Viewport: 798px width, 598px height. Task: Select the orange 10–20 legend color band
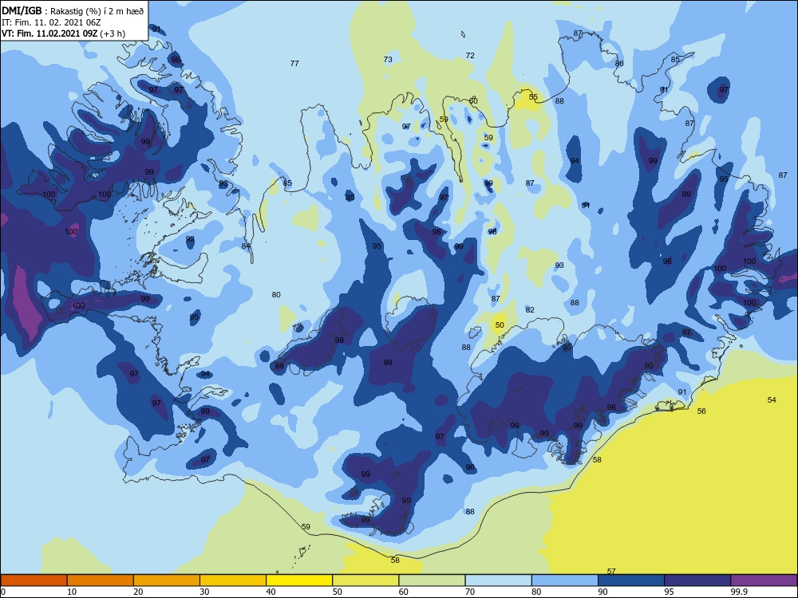[101, 580]
